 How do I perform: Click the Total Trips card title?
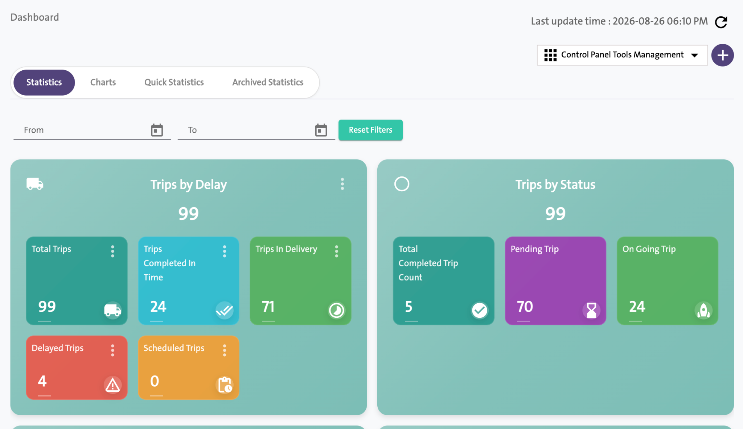[52, 249]
